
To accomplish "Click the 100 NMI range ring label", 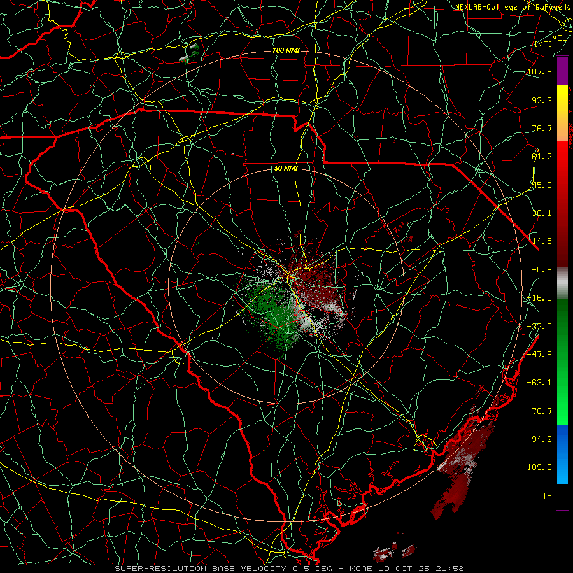I will click(x=286, y=50).
